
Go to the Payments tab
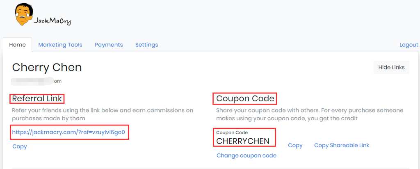pos(109,45)
